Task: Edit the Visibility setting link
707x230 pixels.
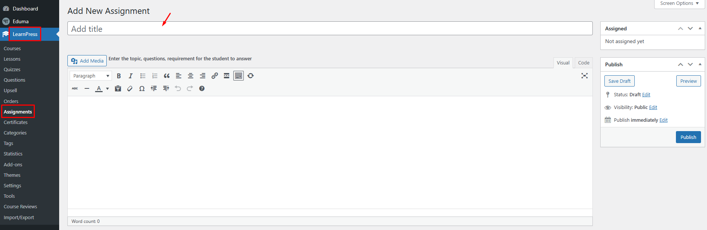Action: coord(653,108)
